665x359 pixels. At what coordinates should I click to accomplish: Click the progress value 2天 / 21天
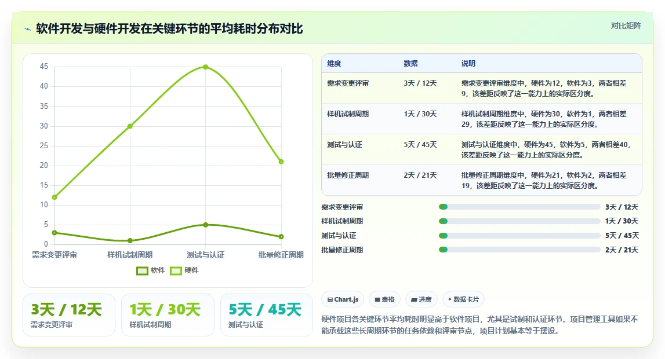pos(622,250)
